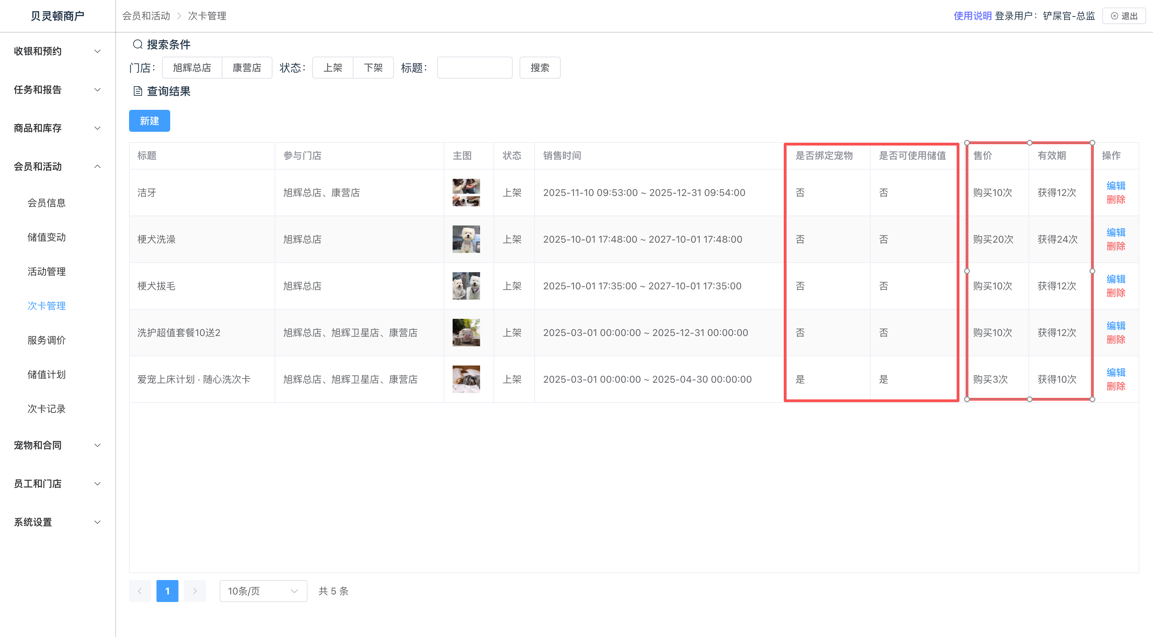
Task: Toggle the 下架 status filter
Action: tap(373, 68)
